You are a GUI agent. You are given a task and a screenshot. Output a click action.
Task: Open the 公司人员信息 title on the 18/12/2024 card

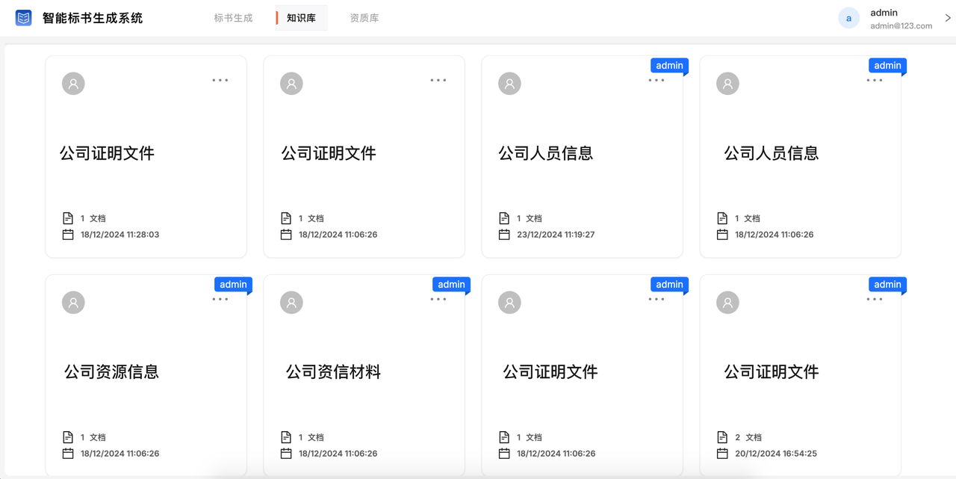pos(772,153)
